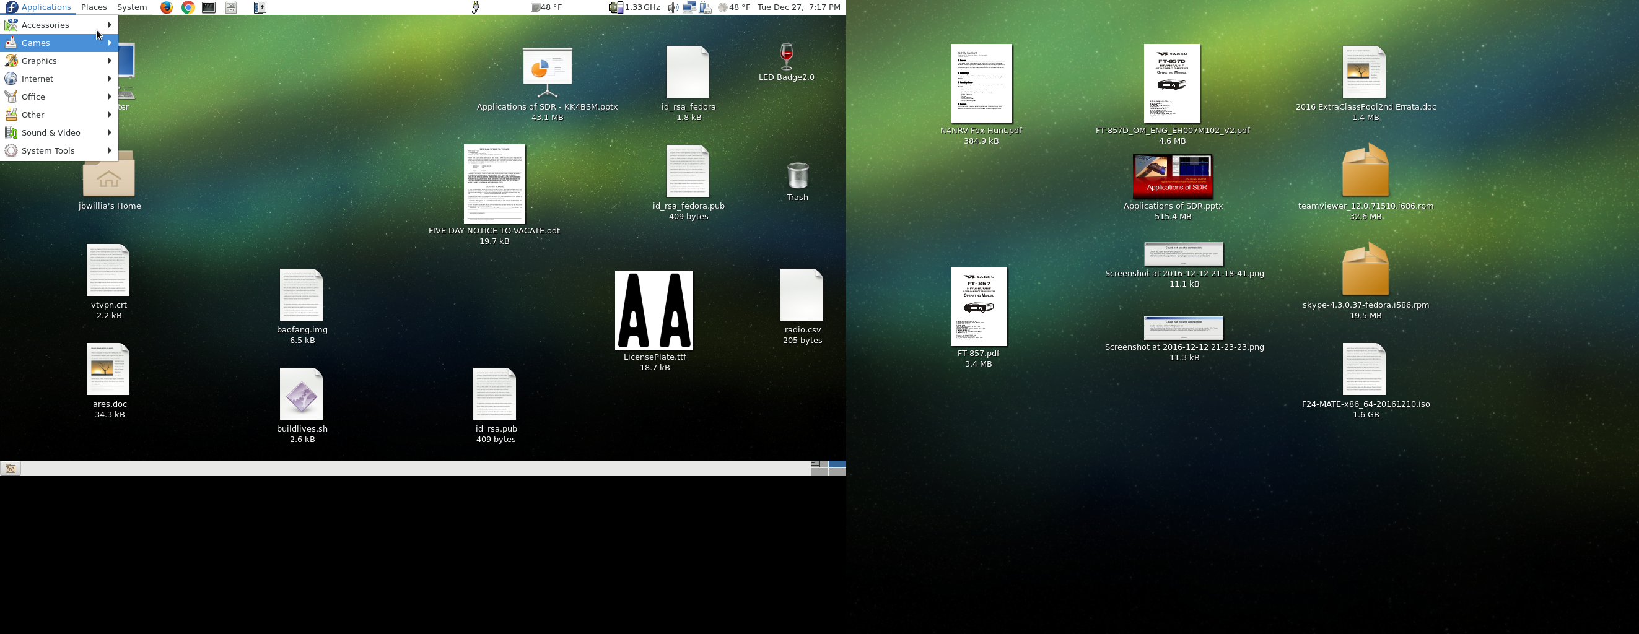Select 2016 ExtraClassPool2nd Errata.doc icon
The width and height of the screenshot is (1639, 634).
point(1364,72)
